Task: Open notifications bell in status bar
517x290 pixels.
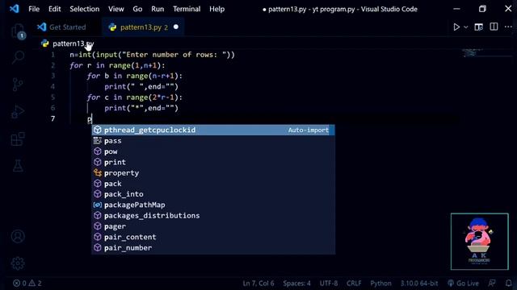Action: point(508,283)
